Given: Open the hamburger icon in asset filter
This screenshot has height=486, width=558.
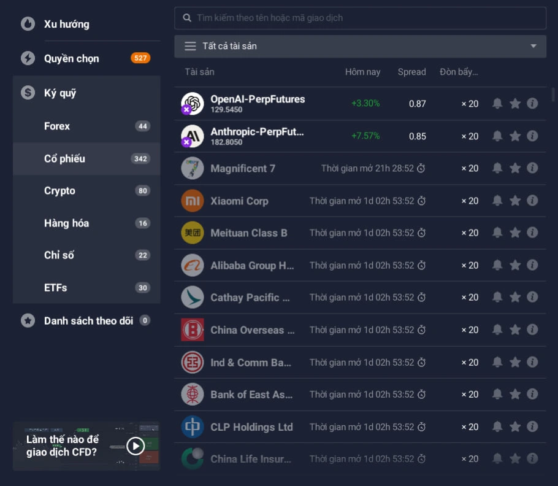Looking at the screenshot, I should pyautogui.click(x=190, y=46).
